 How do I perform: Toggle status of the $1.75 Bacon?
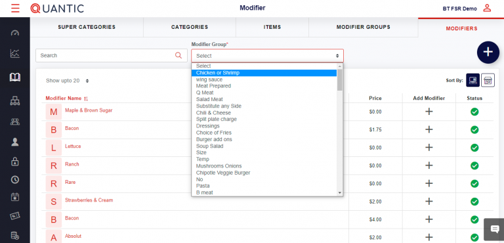point(474,129)
